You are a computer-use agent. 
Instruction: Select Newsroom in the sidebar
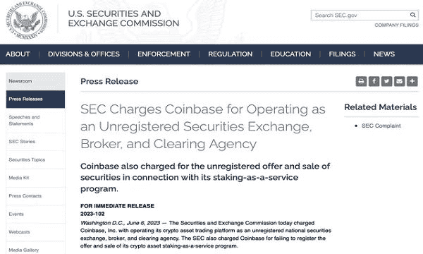35,81
